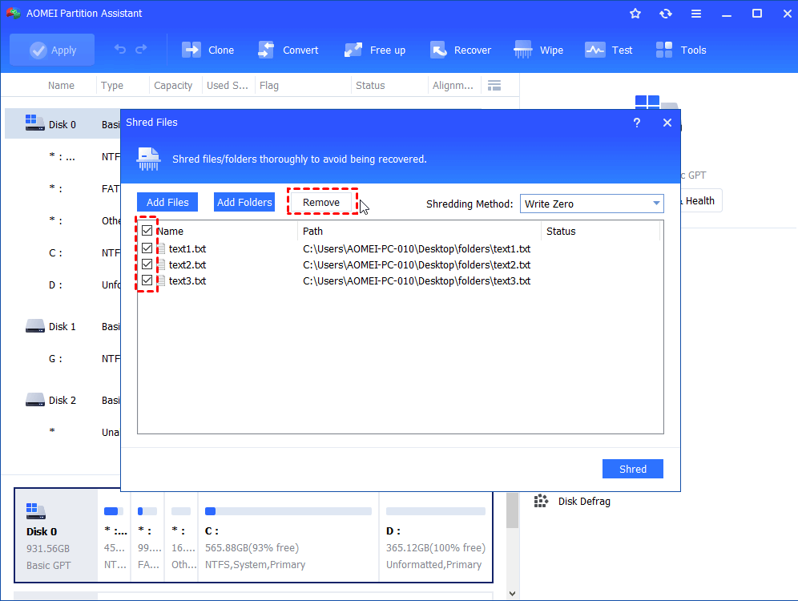Open the Recover tool
The height and width of the screenshot is (601, 798).
point(461,50)
